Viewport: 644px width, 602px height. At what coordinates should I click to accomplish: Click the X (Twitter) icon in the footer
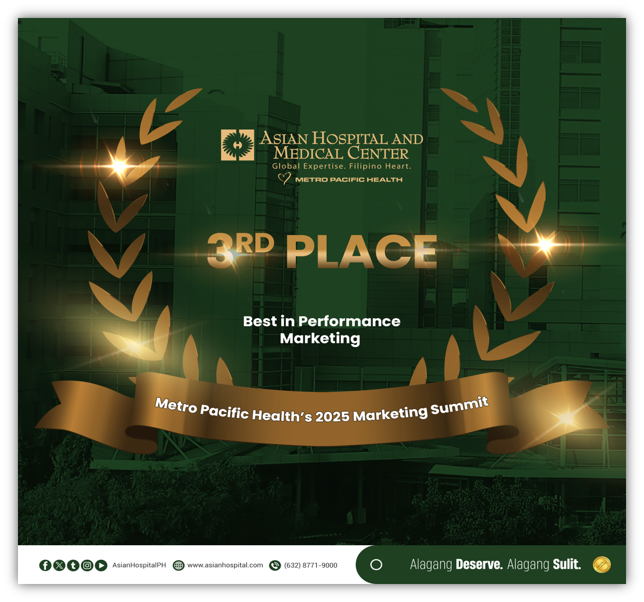pyautogui.click(x=59, y=565)
